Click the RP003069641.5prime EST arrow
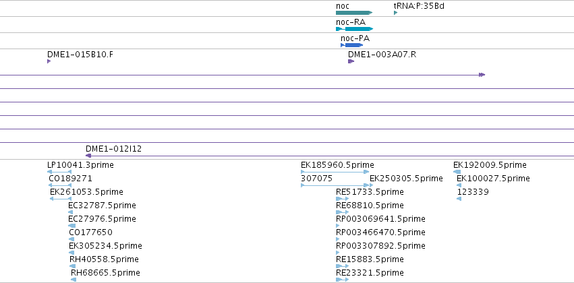Image resolution: width=574 pixels, height=283 pixels. (x=337, y=226)
